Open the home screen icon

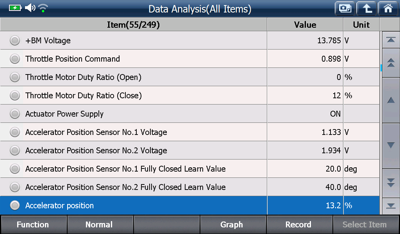coord(388,9)
